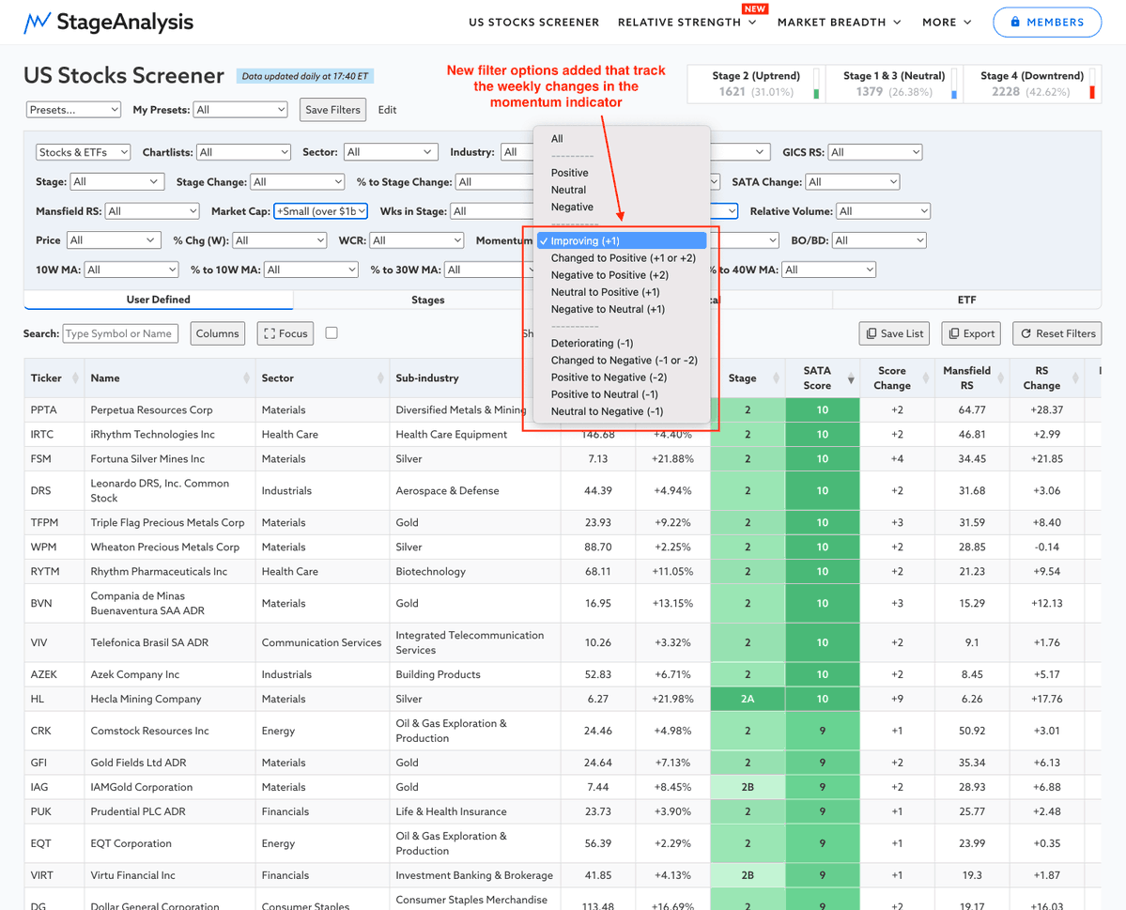Click Hecla Mining Company name
This screenshot has height=910, width=1126.
146,699
